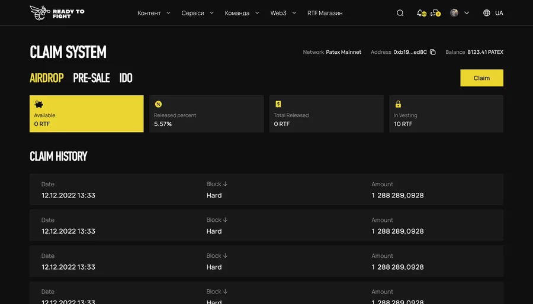Open notifications bell icon
This screenshot has width=533, height=304.
click(421, 13)
